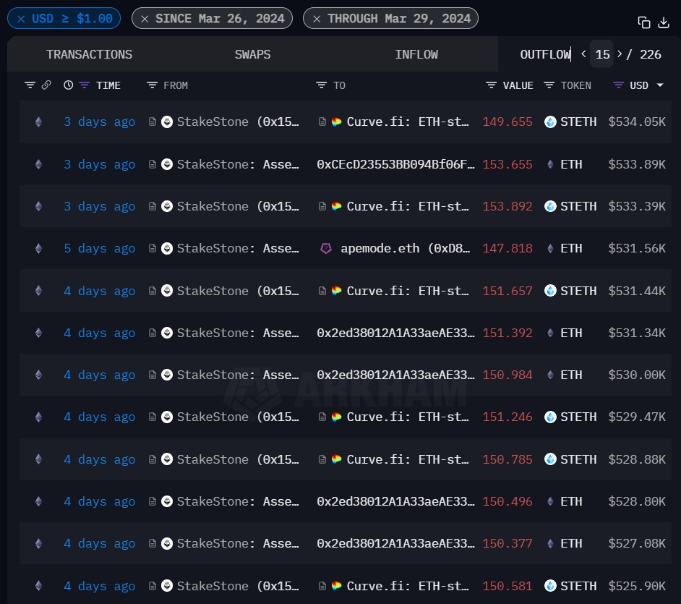
Task: Go to the next page arrow
Action: coord(620,54)
